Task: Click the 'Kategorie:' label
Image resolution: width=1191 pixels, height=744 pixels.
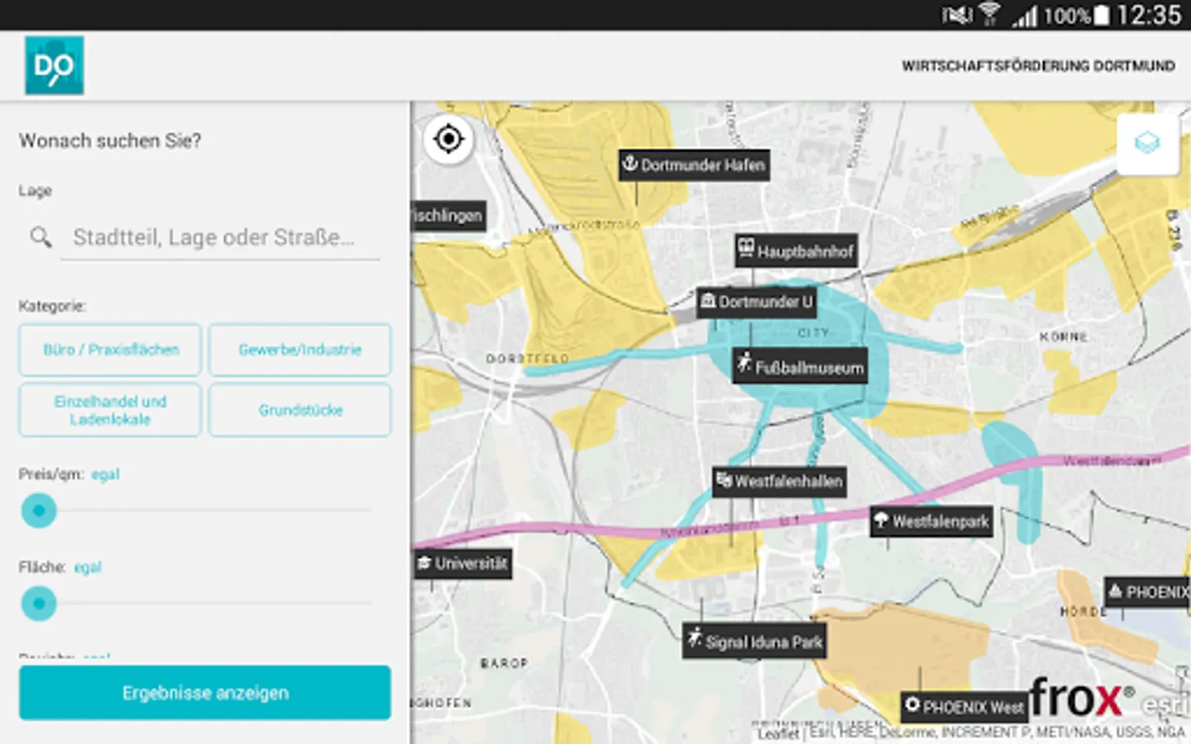Action: (x=52, y=306)
